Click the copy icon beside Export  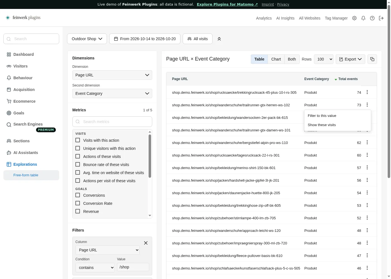point(372,59)
